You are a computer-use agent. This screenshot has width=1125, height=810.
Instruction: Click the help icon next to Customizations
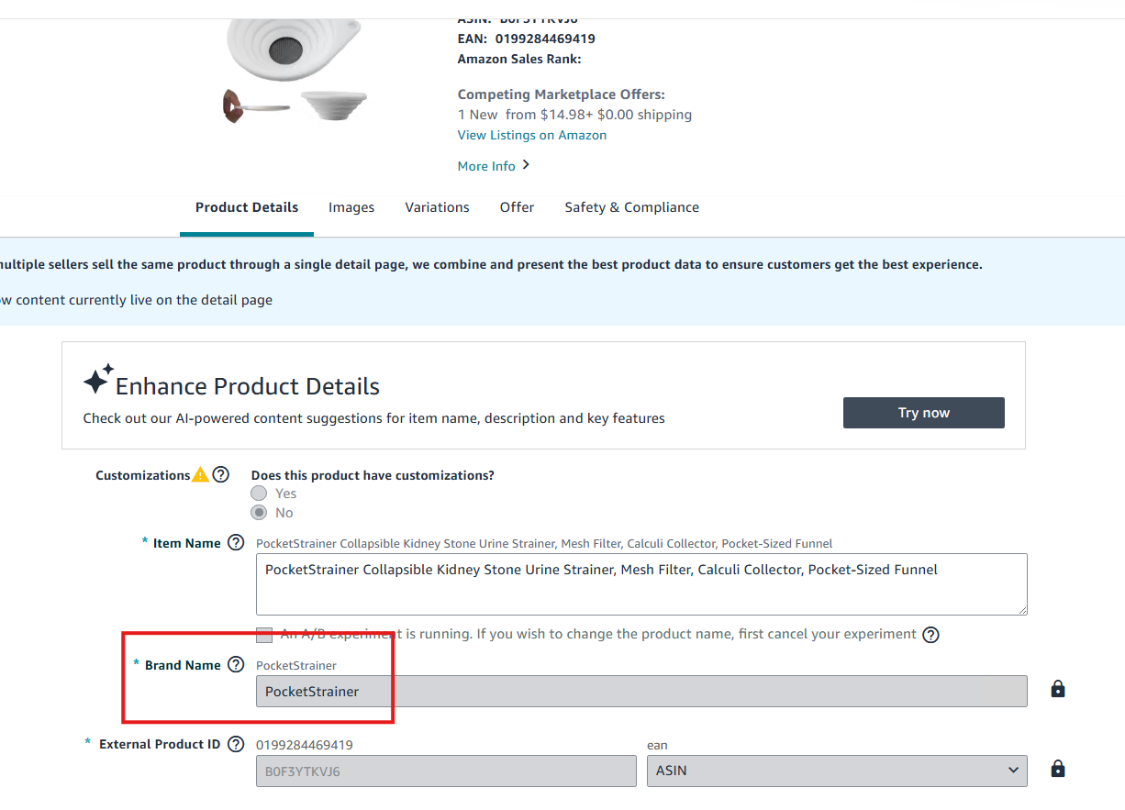pyautogui.click(x=220, y=475)
